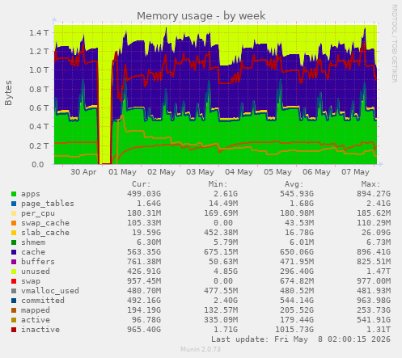Screen dimensions: 402x358
Task: Click the swap_cache average value 43.53M
Action: pyautogui.click(x=299, y=223)
